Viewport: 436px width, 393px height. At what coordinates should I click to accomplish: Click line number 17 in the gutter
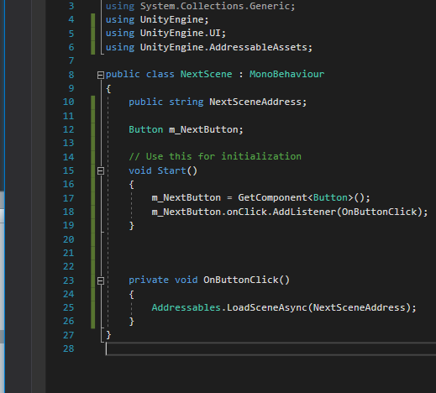[68, 198]
